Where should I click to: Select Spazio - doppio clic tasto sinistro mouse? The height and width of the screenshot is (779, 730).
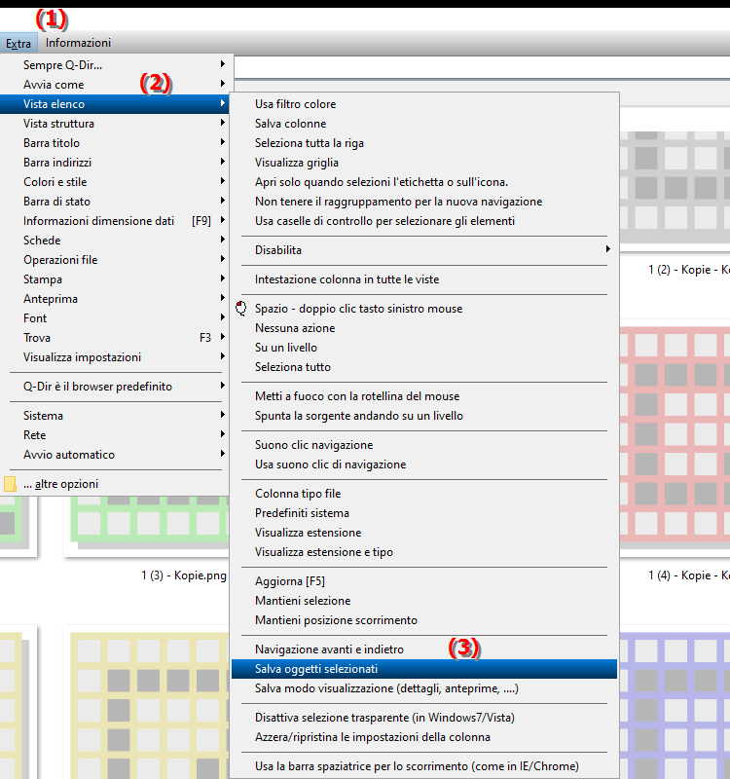coord(424,309)
